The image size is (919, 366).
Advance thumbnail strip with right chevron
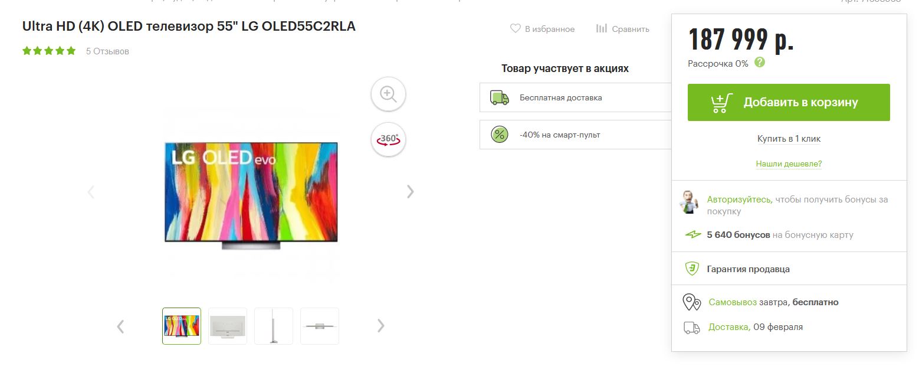(381, 326)
